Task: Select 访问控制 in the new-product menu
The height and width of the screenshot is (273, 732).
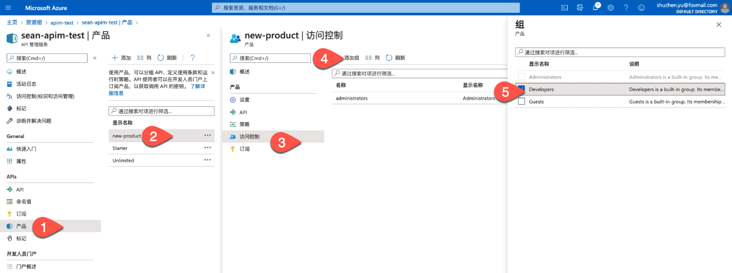Action: 273,136
